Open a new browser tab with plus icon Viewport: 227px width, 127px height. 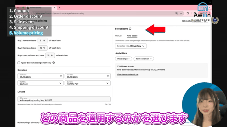tap(59, 7)
